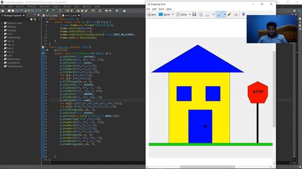Click Eclipse New toolbar icon
The width and height of the screenshot is (302, 169).
tap(2, 11)
